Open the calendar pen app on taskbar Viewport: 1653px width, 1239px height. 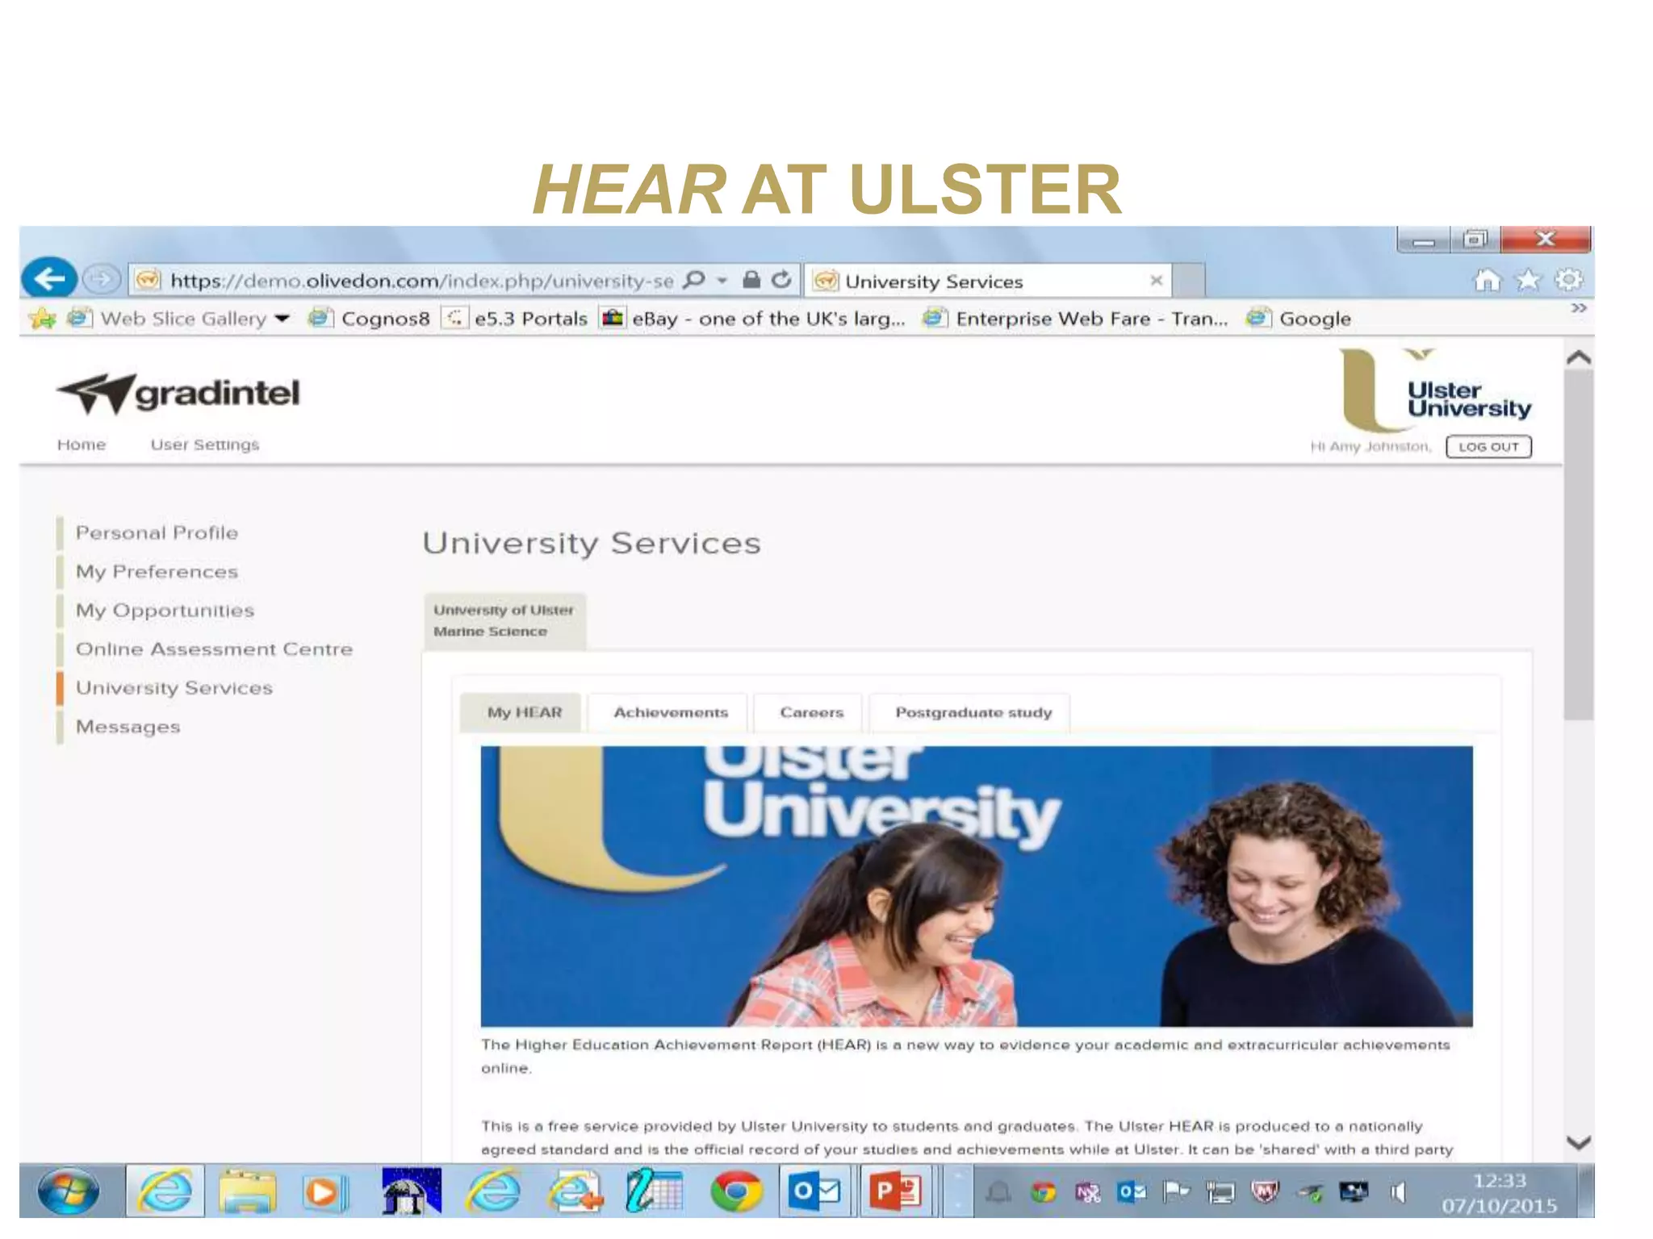tap(654, 1191)
